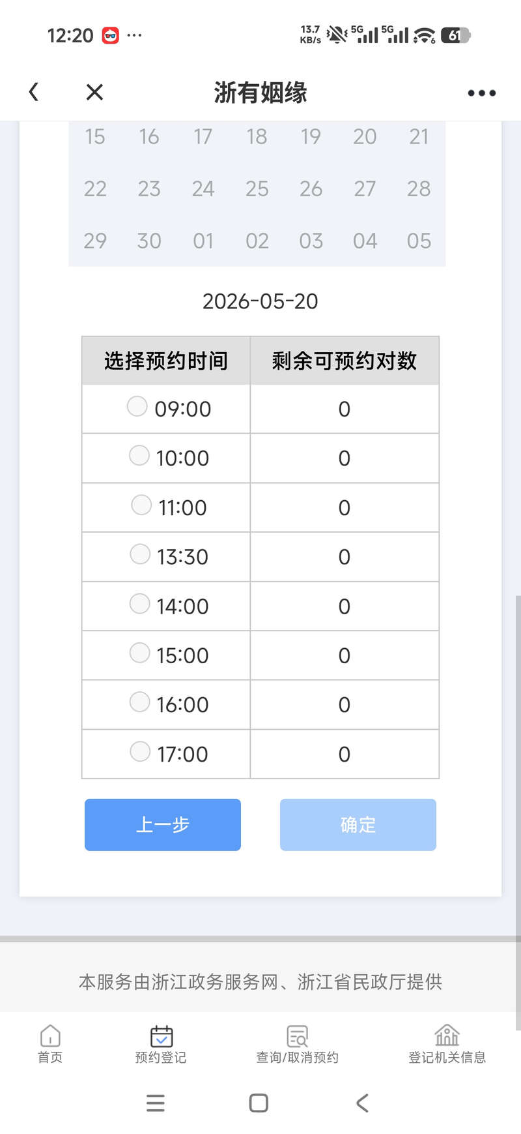
Task: Open the three-dot more options menu
Action: click(482, 93)
